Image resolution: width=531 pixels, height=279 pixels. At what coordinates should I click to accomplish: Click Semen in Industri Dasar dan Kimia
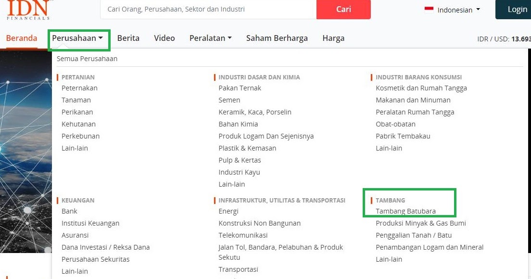229,100
